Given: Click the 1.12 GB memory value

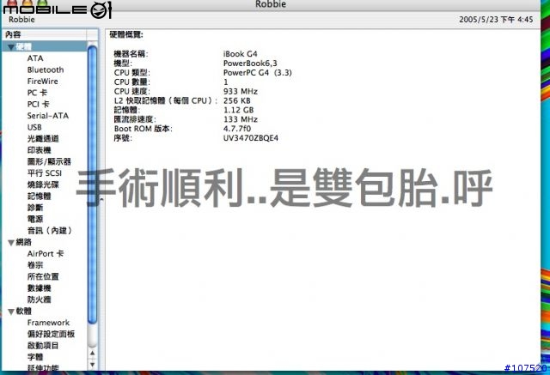Looking at the screenshot, I should (x=239, y=110).
